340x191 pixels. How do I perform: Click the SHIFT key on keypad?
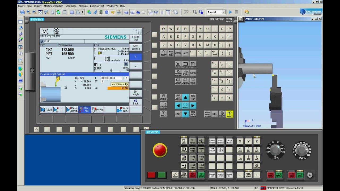[163, 53]
